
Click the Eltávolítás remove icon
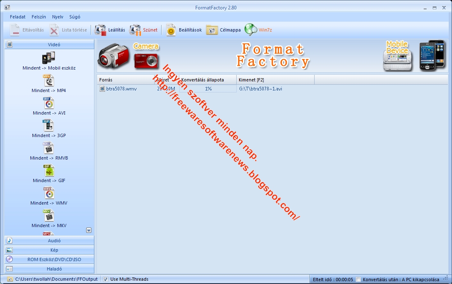(15, 30)
